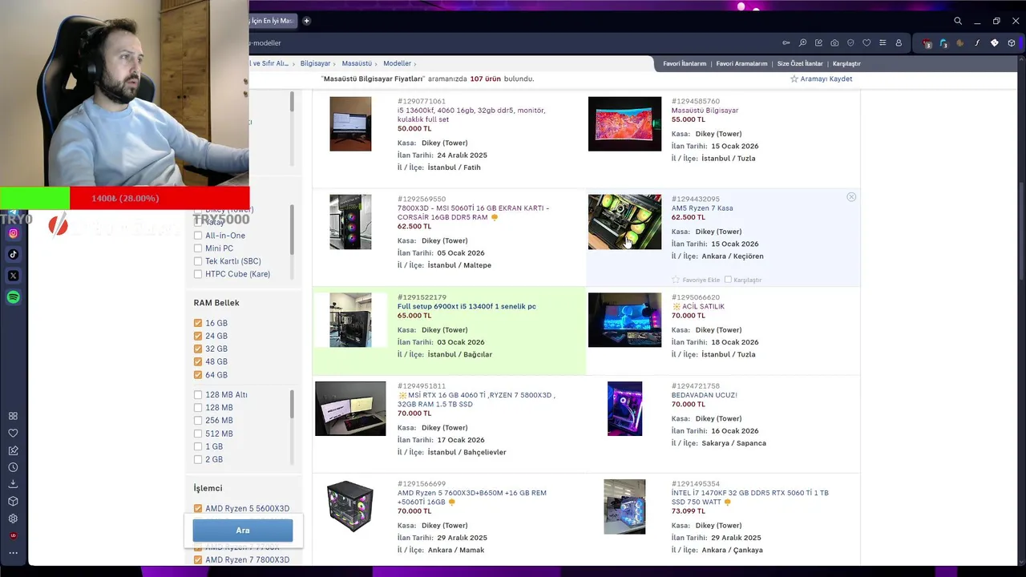The image size is (1026, 577).
Task: Open the sidebar settings gear
Action: point(13,518)
